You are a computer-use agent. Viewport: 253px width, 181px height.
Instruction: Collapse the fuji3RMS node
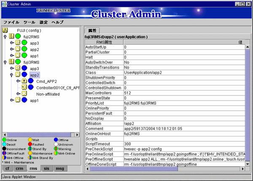pyautogui.click(x=5, y=62)
